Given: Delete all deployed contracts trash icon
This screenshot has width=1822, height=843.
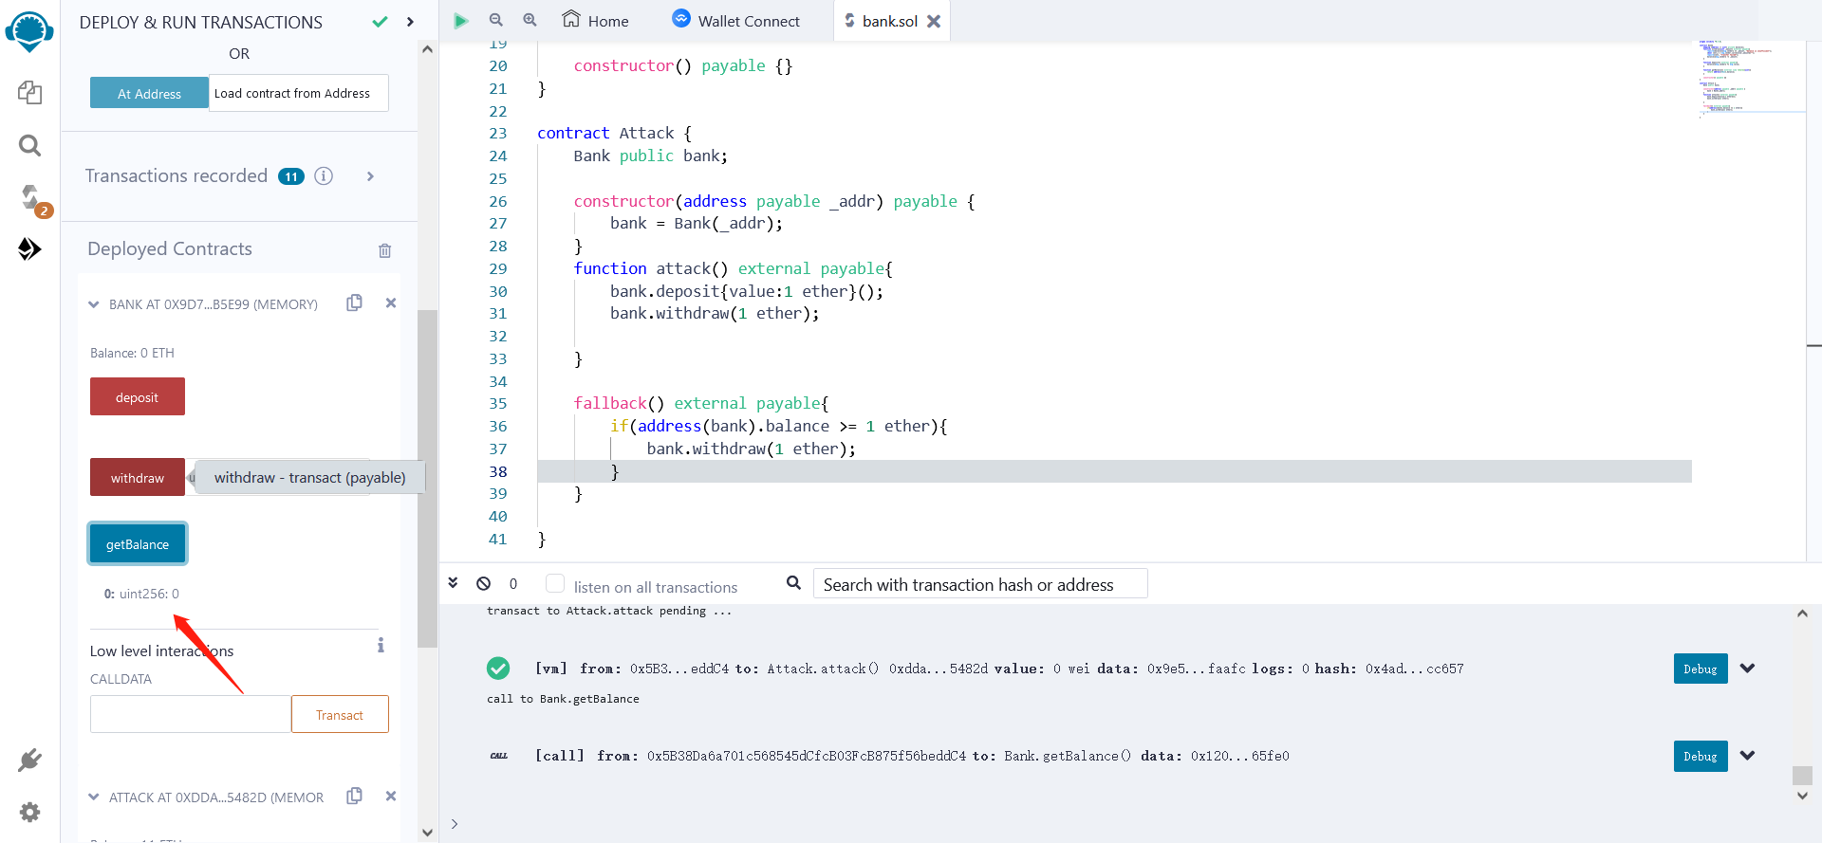Looking at the screenshot, I should 384,250.
